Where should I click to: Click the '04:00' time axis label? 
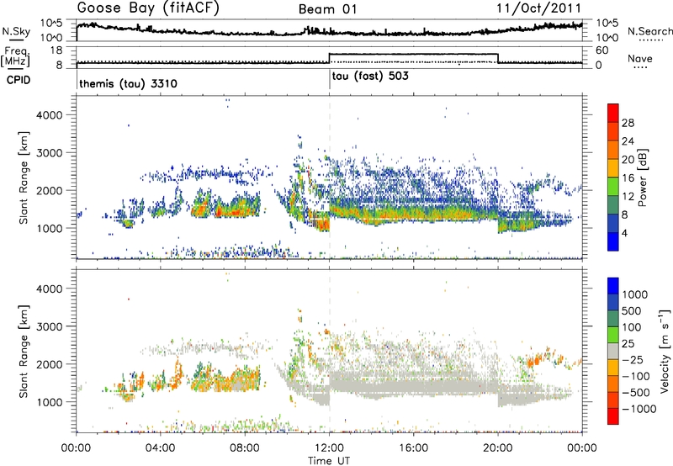[161, 448]
